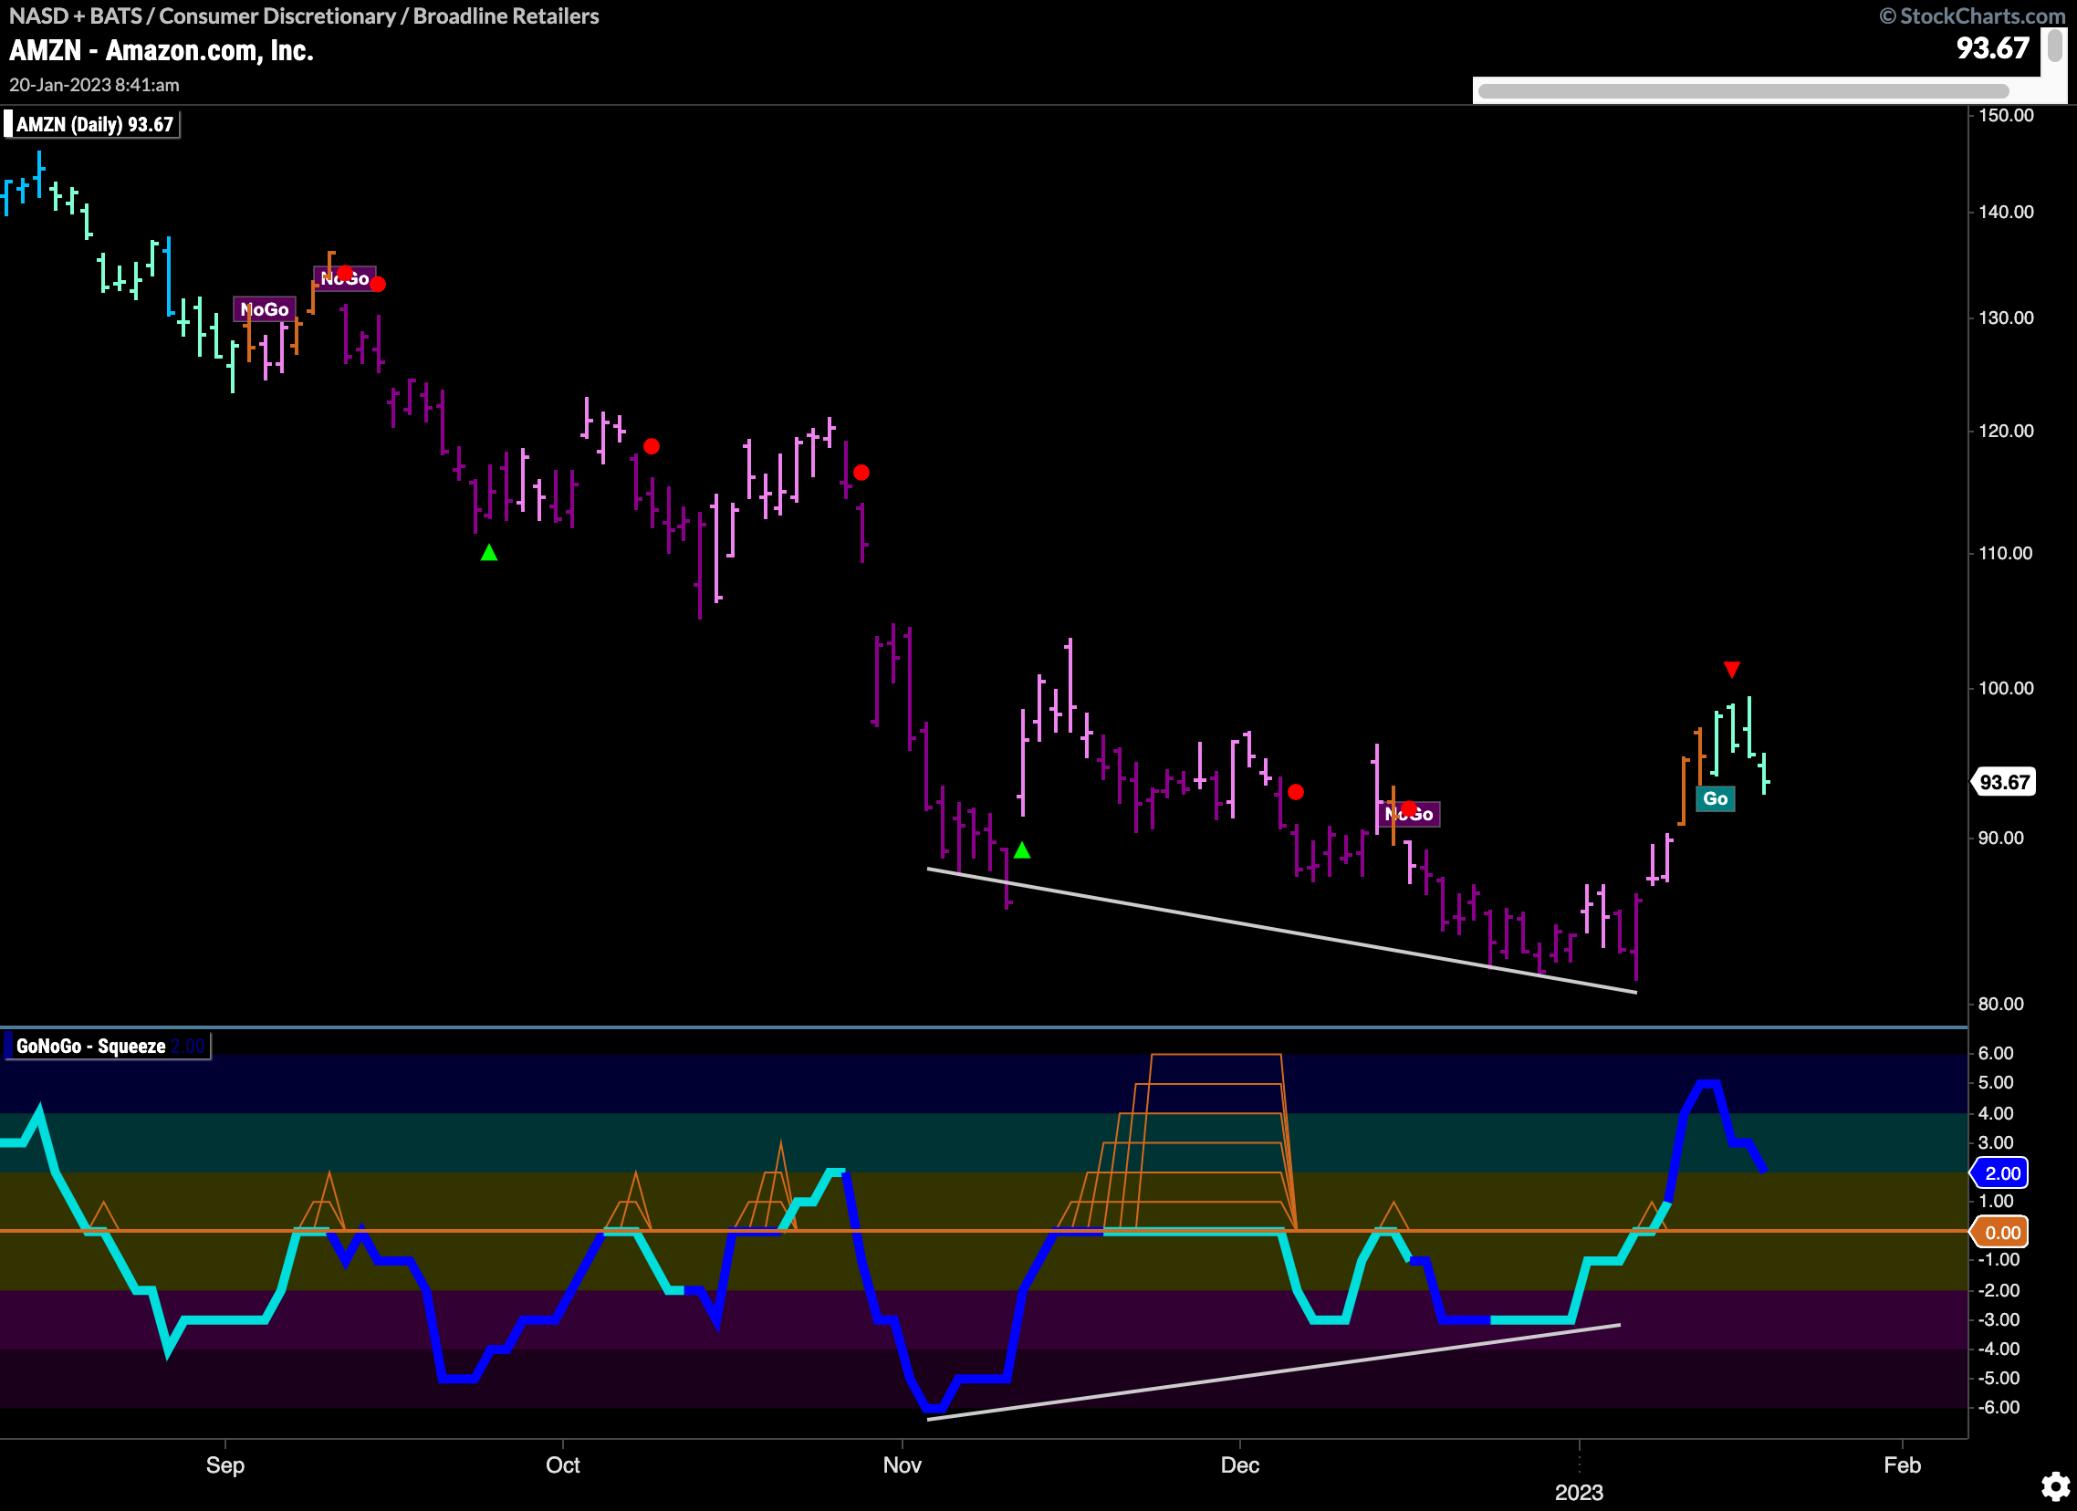Click the 6.00 oscillator axis label

(1997, 1053)
